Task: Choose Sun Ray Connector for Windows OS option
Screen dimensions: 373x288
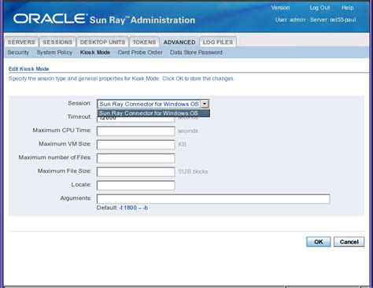Action: coord(153,113)
